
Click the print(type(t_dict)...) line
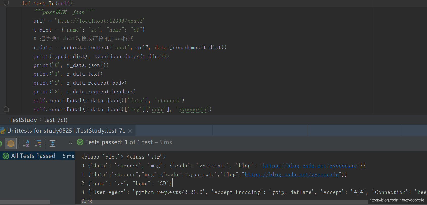(x=101, y=56)
